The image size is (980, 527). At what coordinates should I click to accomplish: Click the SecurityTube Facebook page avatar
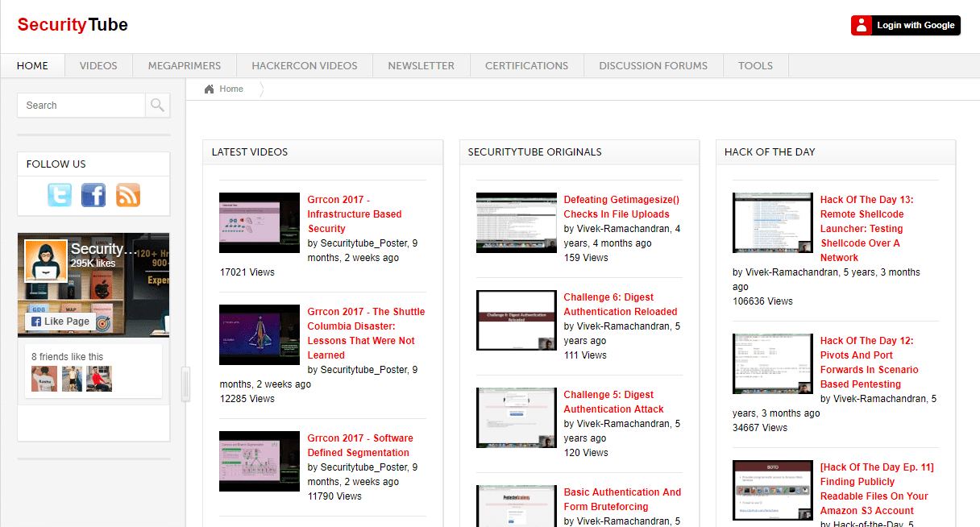(46, 260)
